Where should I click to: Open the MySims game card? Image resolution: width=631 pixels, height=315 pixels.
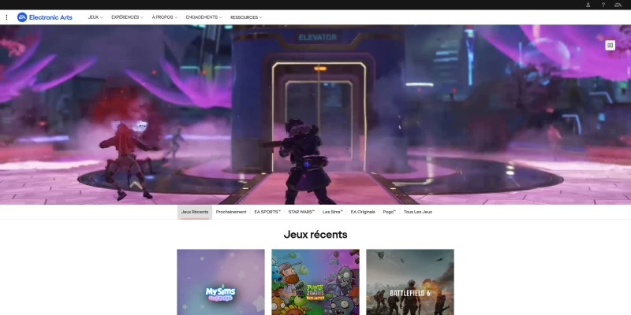(221, 282)
